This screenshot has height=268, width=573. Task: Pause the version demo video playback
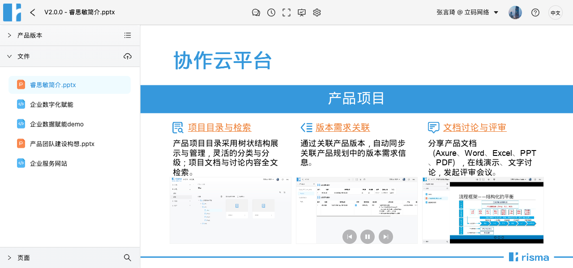[x=368, y=237]
